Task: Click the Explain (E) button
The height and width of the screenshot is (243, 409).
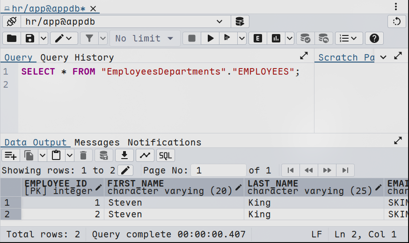Action: pyautogui.click(x=257, y=38)
